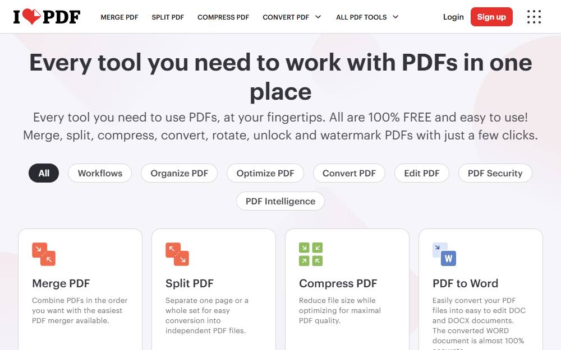Click the Login link
This screenshot has width=561, height=350.
[x=453, y=17]
